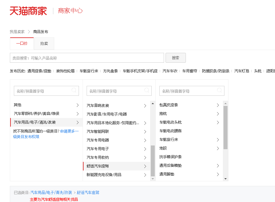Select history item 汽车车衣
275x202 pixels.
tap(170, 71)
